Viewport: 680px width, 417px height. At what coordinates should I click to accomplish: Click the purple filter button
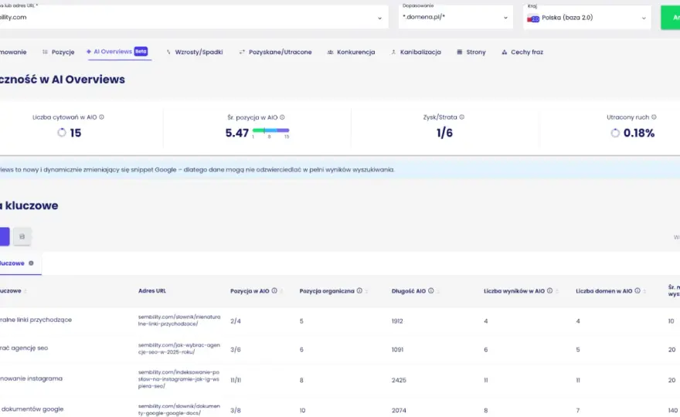tap(5, 236)
